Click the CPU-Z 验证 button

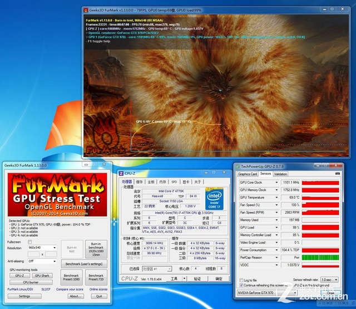[x=197, y=279]
